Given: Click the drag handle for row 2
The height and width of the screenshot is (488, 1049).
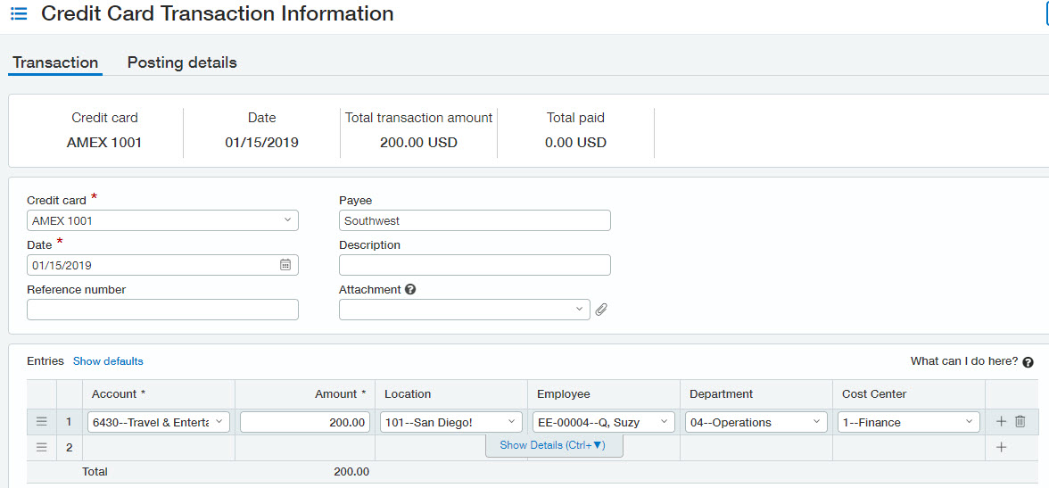Looking at the screenshot, I should click(x=41, y=448).
